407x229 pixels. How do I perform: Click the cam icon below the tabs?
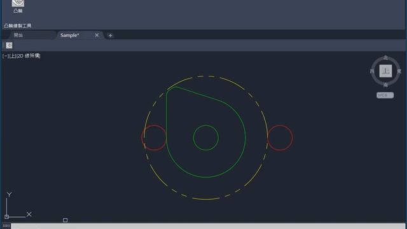point(9,45)
